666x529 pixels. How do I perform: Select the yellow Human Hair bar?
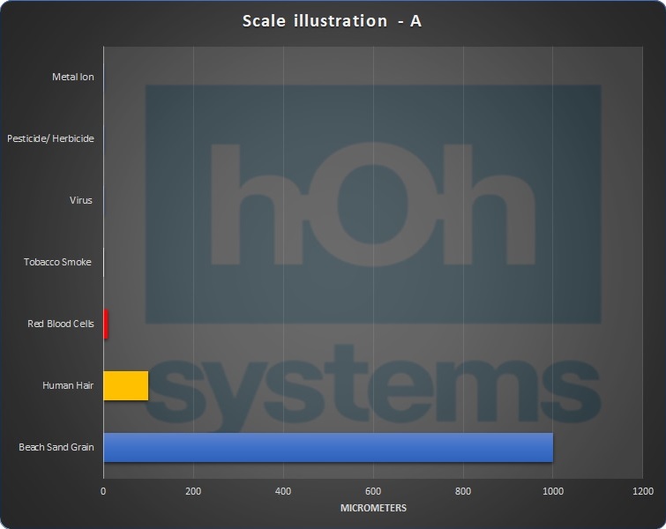click(x=126, y=385)
